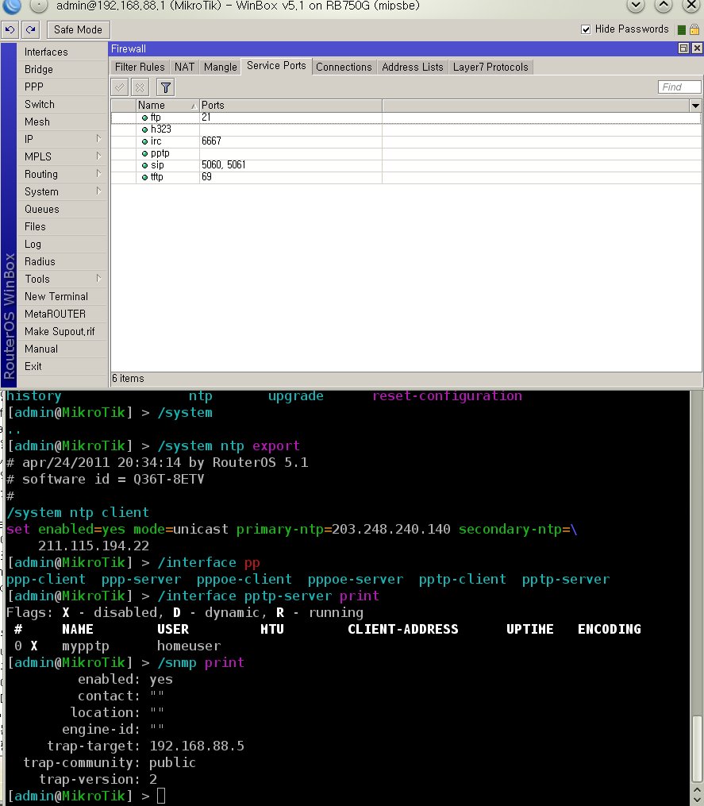The width and height of the screenshot is (704, 806).
Task: Expand the MPLS submenu arrow
Action: tap(98, 156)
